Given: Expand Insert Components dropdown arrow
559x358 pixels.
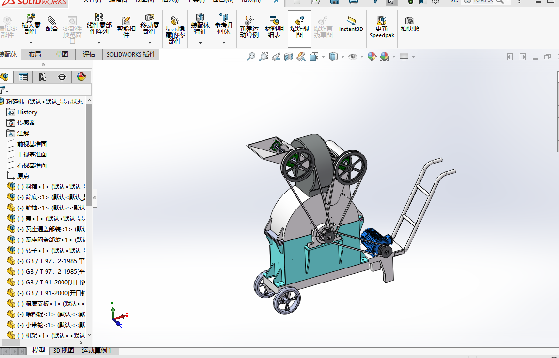Looking at the screenshot, I should (31, 43).
